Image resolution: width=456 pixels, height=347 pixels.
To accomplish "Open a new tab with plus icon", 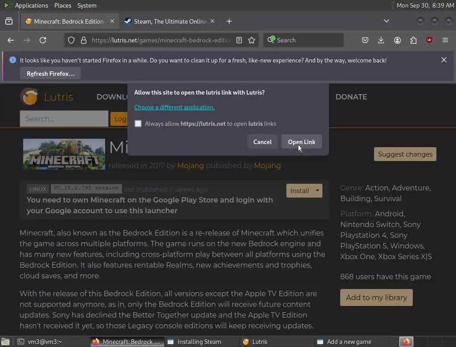I will pos(229,21).
